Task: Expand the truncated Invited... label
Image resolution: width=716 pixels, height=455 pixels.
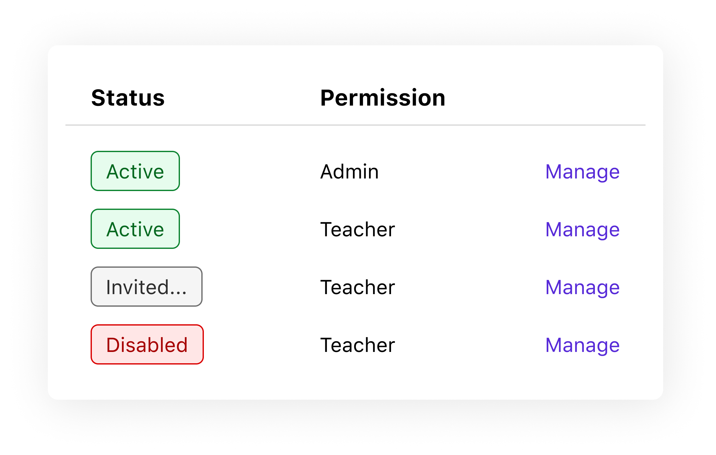Action: click(146, 287)
